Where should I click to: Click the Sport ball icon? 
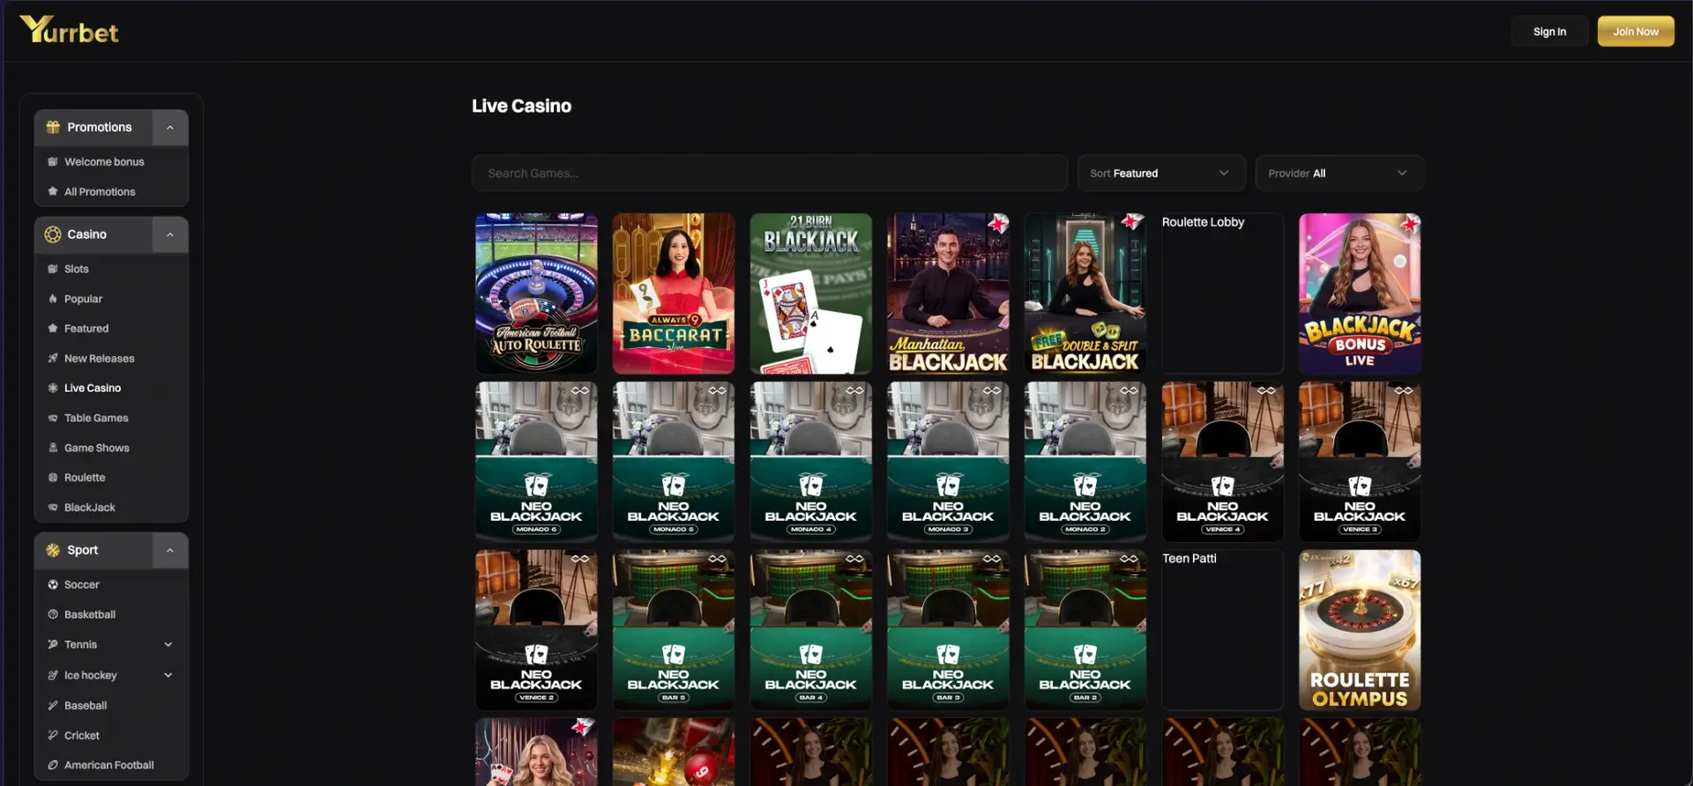tap(53, 550)
